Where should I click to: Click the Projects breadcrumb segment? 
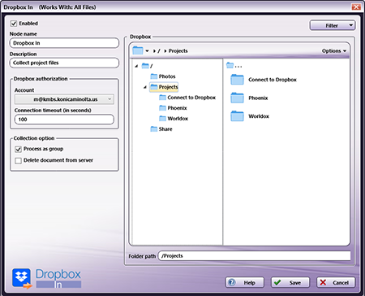click(x=178, y=50)
